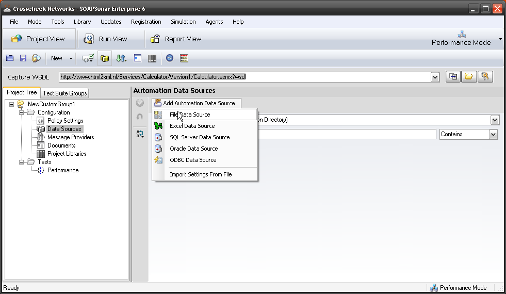Select Documents in project tree

(61, 145)
